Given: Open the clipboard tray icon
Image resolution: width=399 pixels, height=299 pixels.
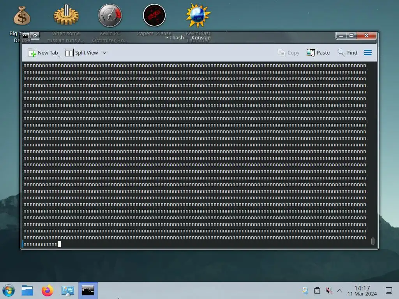Looking at the screenshot, I should (x=317, y=290).
